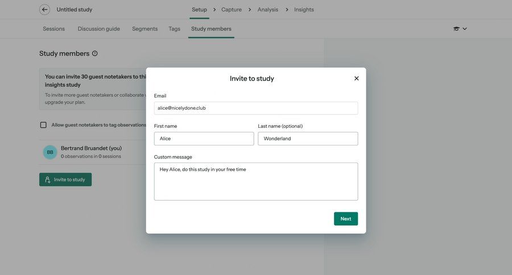Screen dimensions: 512x275
Task: Click the BB avatar for Bertrand Bruandet
Action: (x=50, y=152)
